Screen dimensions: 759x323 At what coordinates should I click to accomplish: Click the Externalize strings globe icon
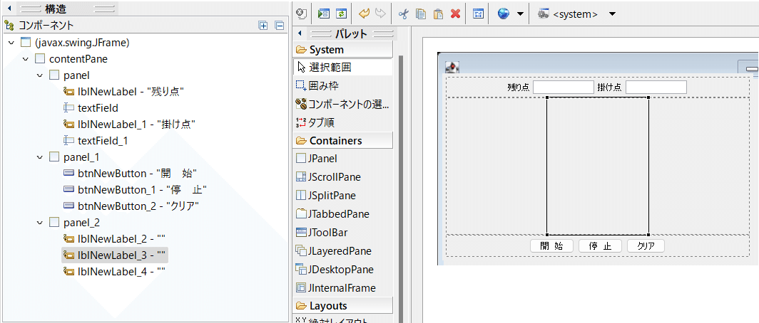point(504,14)
